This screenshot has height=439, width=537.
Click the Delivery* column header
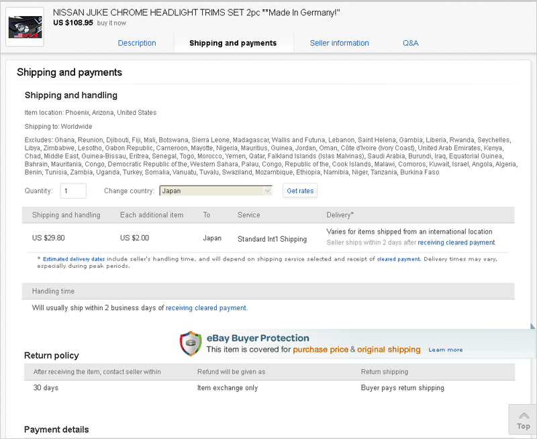[x=340, y=215]
